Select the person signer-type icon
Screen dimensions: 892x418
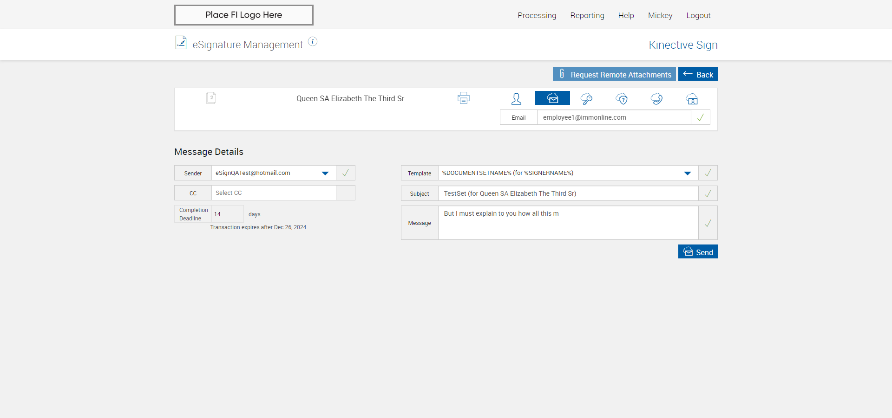click(516, 98)
